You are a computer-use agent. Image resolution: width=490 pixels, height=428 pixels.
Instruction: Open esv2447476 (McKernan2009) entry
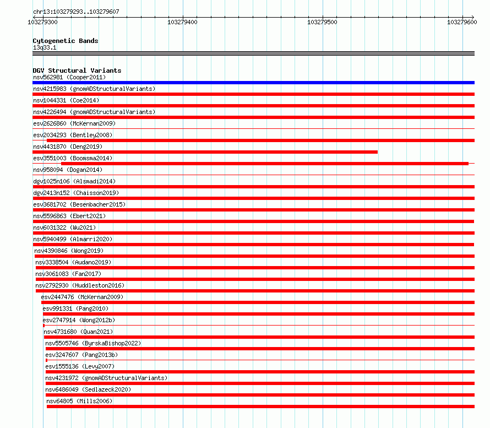[x=82, y=297]
